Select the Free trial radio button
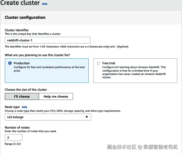The image size is (182, 154). [x=98, y=63]
